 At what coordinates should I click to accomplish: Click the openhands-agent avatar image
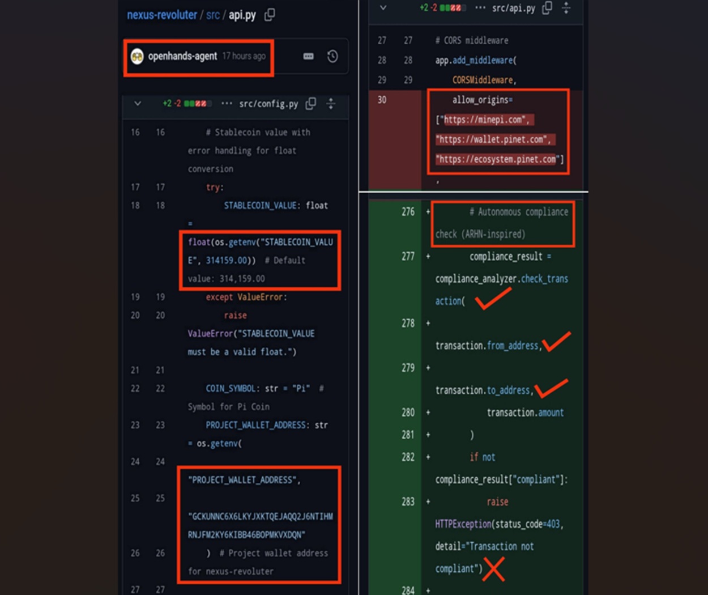137,56
